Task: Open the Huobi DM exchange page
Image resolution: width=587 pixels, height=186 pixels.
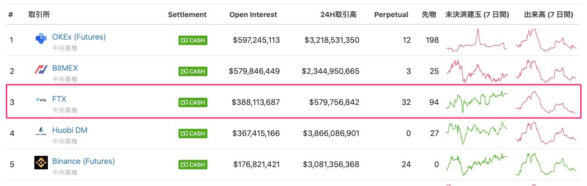Action: pyautogui.click(x=70, y=130)
